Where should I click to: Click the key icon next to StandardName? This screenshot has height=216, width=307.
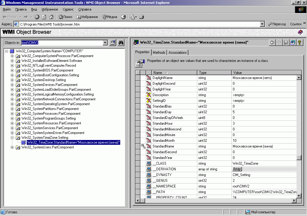click(143, 146)
